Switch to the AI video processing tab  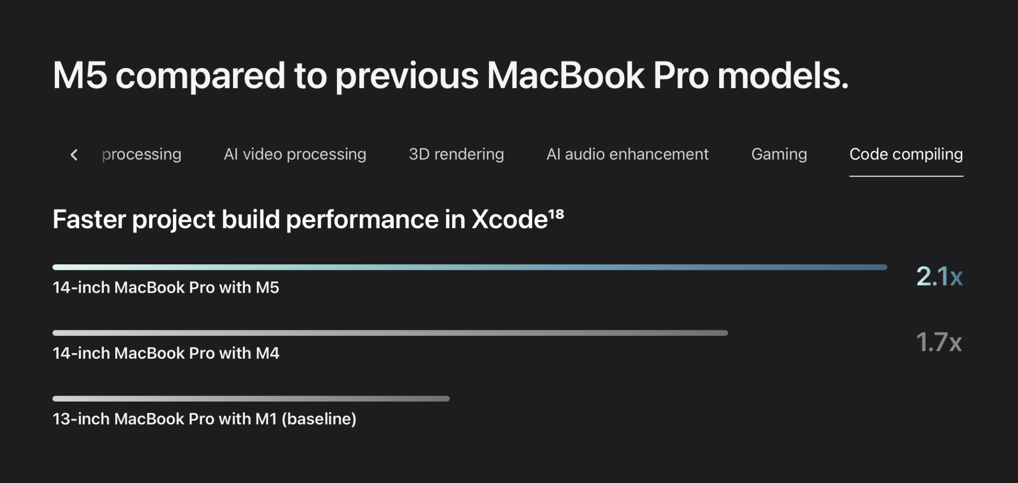tap(295, 154)
